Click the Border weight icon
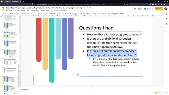Image resolution: width=169 pixels, height=95 pixels. pyautogui.click(x=44, y=13)
